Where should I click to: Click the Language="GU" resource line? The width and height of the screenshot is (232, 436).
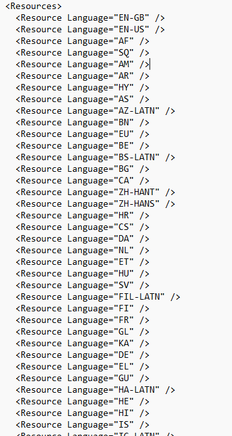[82, 378]
